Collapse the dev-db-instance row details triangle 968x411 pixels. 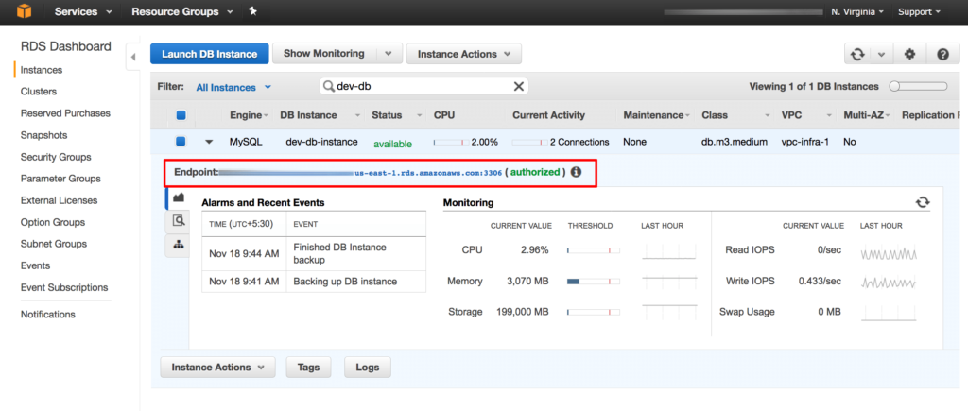pyautogui.click(x=209, y=142)
